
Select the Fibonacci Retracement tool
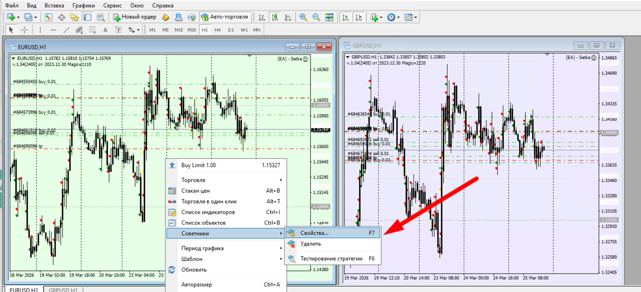click(x=92, y=30)
